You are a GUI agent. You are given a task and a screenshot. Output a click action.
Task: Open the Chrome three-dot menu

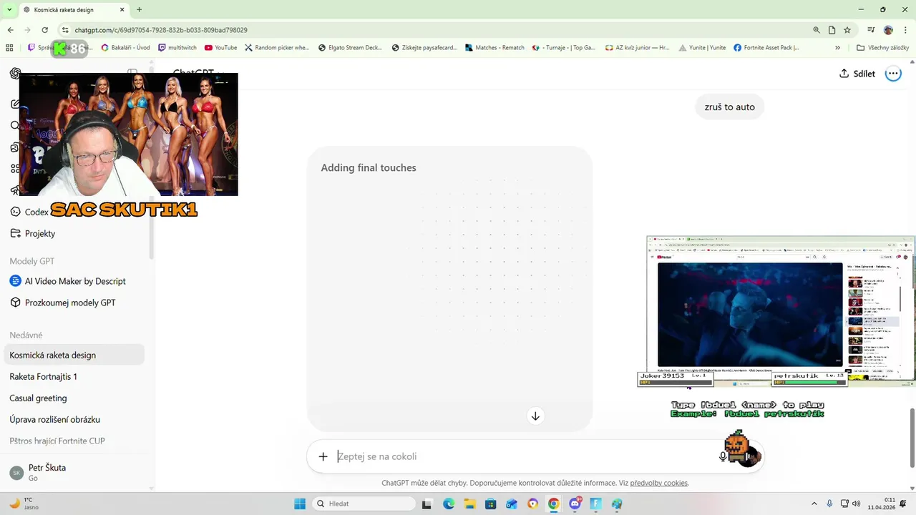[905, 30]
